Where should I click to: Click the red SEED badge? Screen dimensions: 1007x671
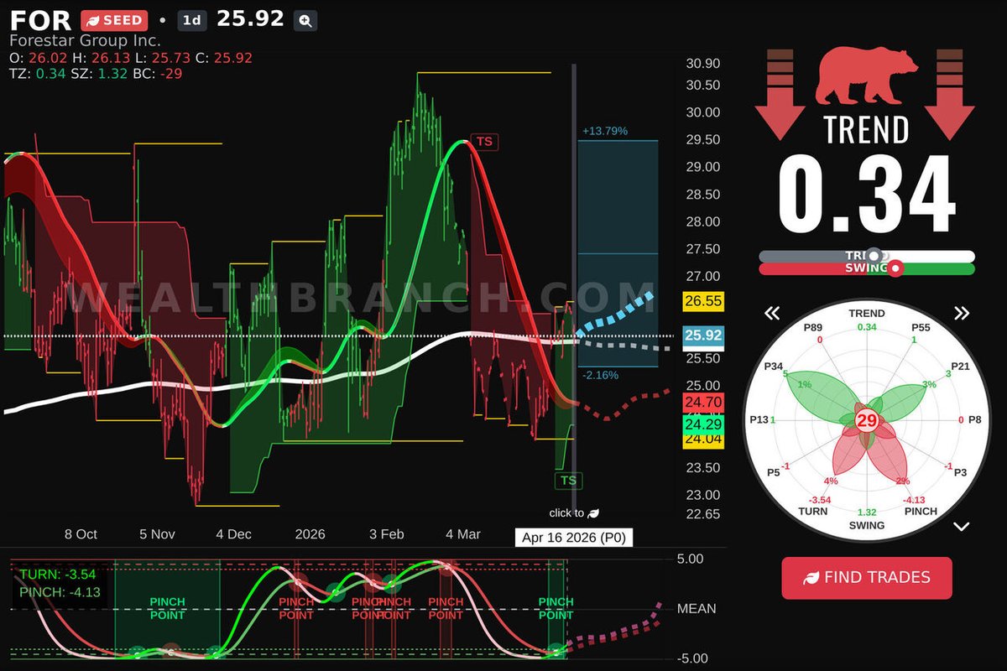point(114,19)
